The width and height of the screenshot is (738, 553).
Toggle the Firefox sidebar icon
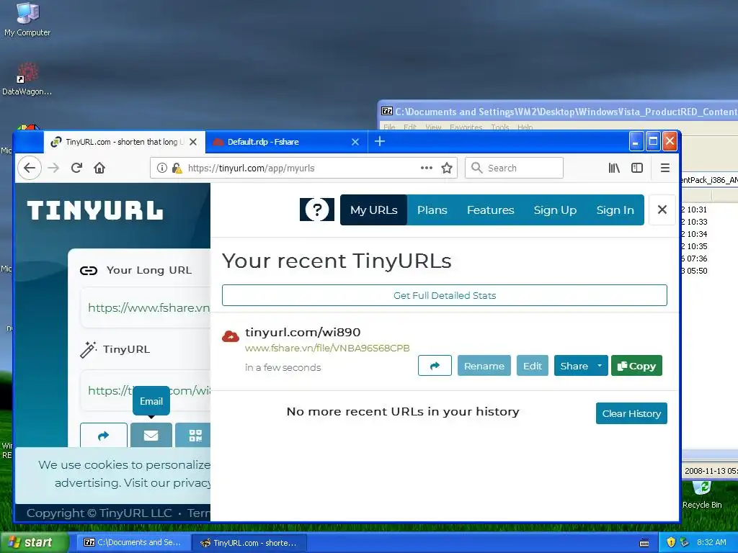pos(637,168)
